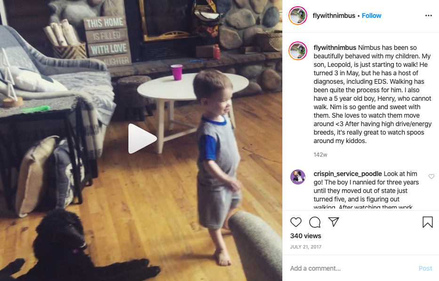Play the video of the toddler walking
The image size is (439, 281).
pyautogui.click(x=142, y=138)
